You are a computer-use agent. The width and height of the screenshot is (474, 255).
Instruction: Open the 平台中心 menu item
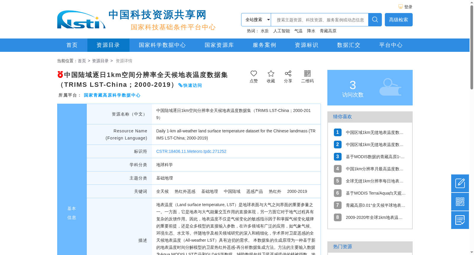point(391,45)
